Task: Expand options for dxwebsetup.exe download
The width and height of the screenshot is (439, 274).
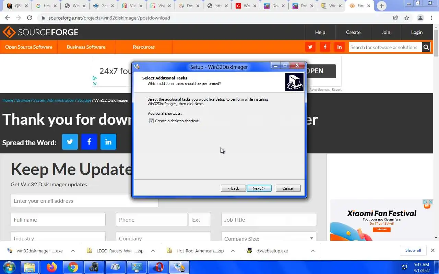Action: tap(313, 251)
